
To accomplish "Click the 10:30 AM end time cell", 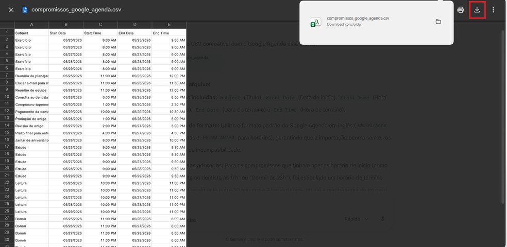I will point(169,112).
